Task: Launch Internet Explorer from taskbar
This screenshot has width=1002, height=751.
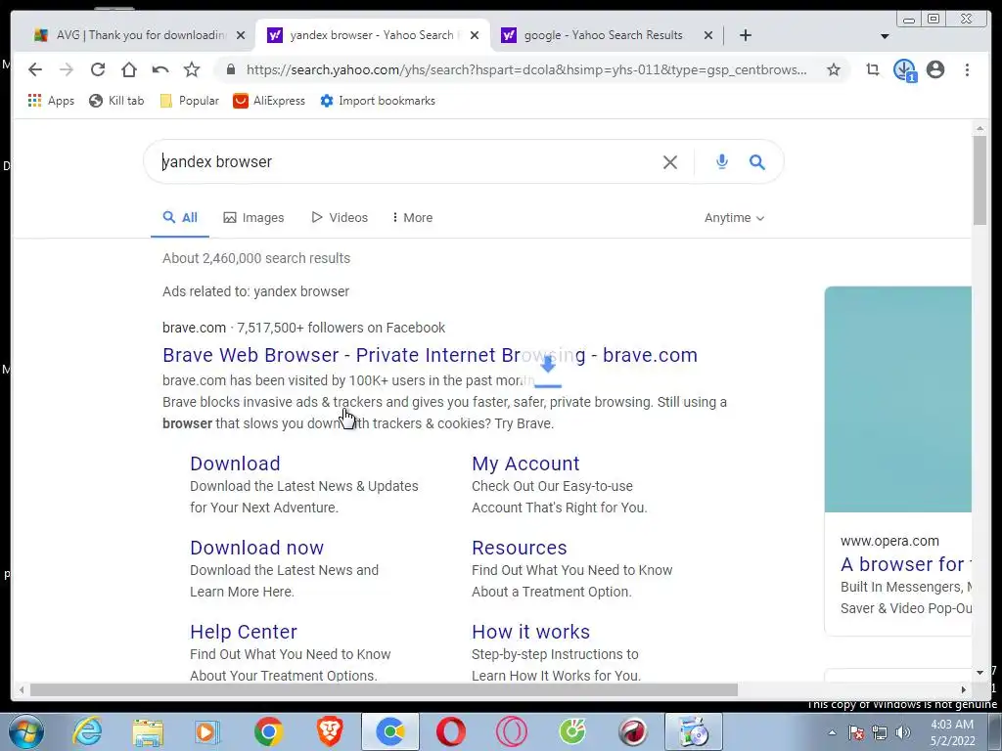Action: (x=87, y=731)
